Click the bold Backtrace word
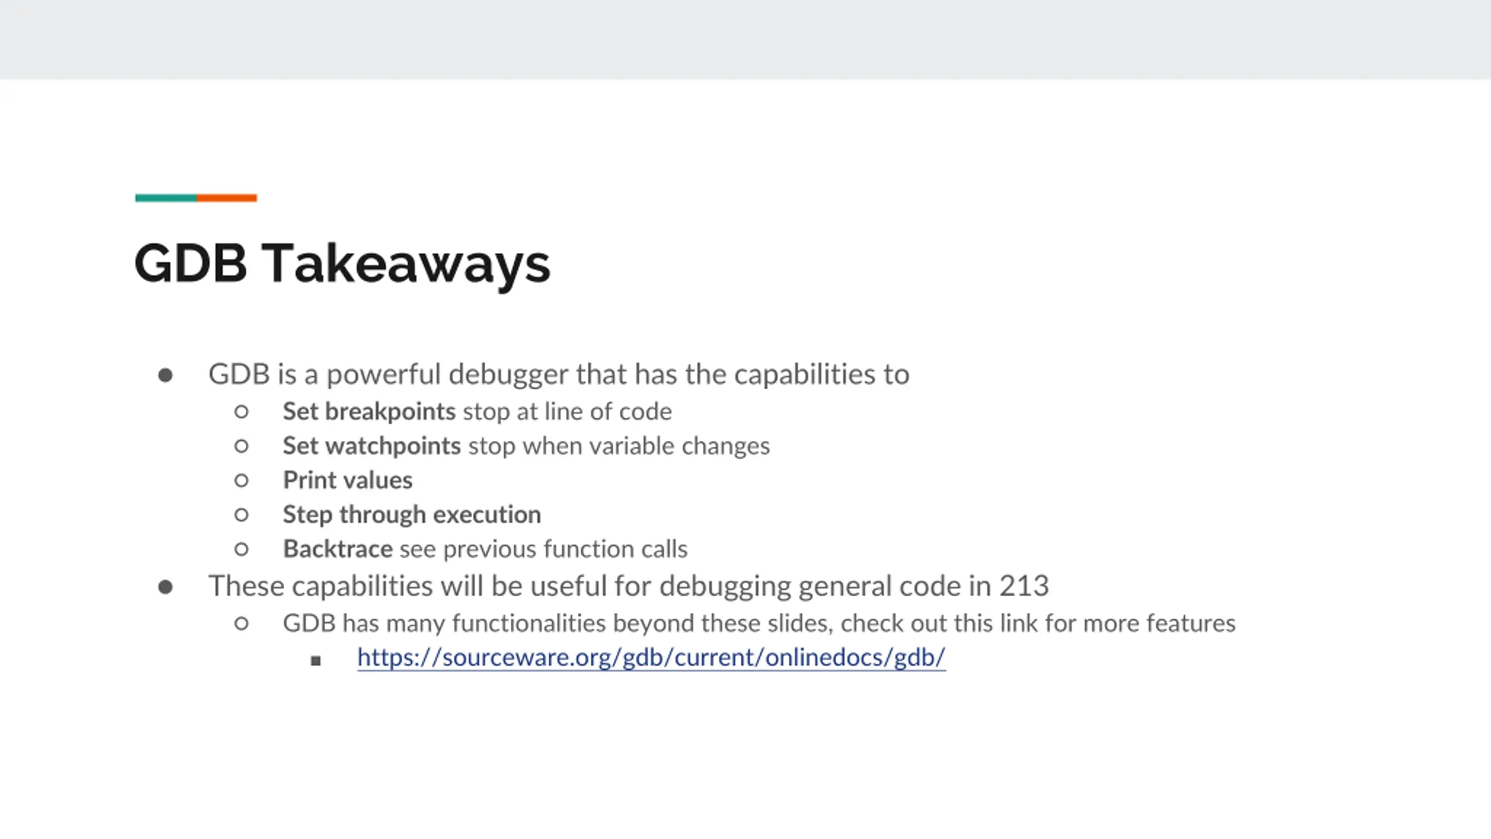Screen dimensions: 1491x839 [338, 549]
